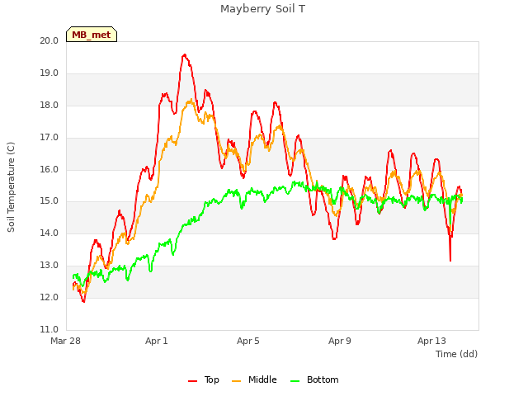Click the 17.0 y-axis label

pyautogui.click(x=49, y=138)
